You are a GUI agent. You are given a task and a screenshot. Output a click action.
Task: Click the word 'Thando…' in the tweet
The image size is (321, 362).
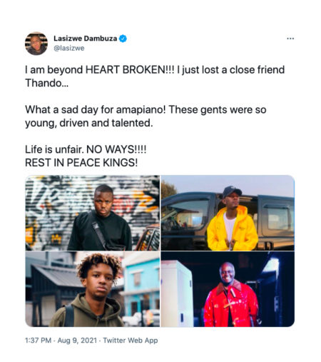point(47,84)
